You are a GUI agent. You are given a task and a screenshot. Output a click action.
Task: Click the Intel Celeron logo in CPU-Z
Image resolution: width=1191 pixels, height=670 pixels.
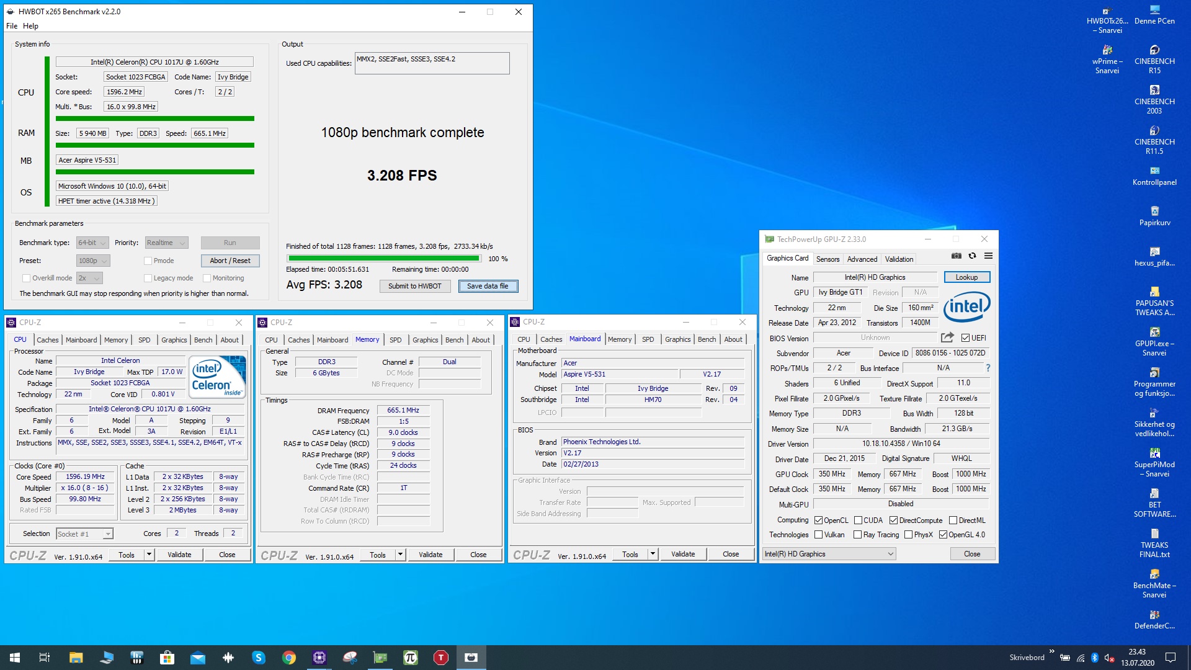pyautogui.click(x=217, y=377)
